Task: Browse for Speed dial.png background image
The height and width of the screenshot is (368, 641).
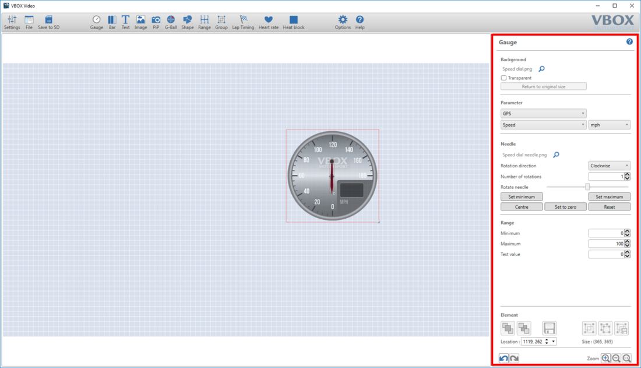Action: (x=542, y=69)
